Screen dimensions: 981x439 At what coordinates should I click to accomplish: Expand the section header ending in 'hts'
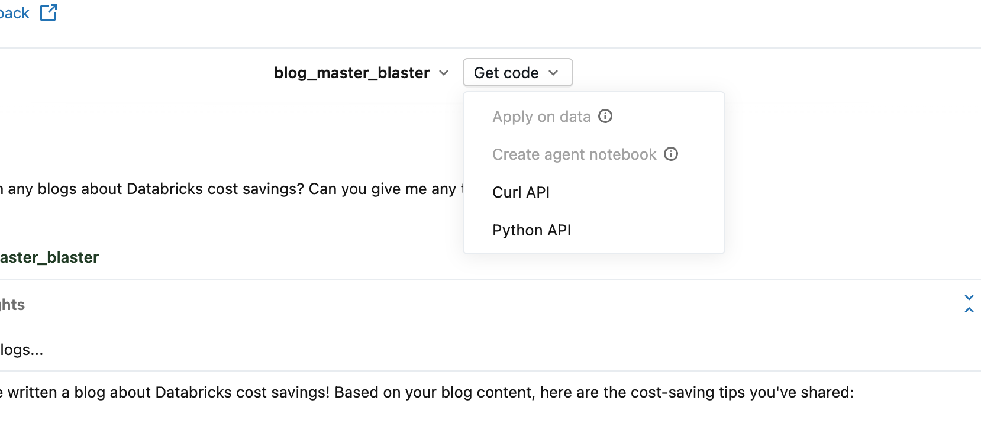(x=12, y=305)
